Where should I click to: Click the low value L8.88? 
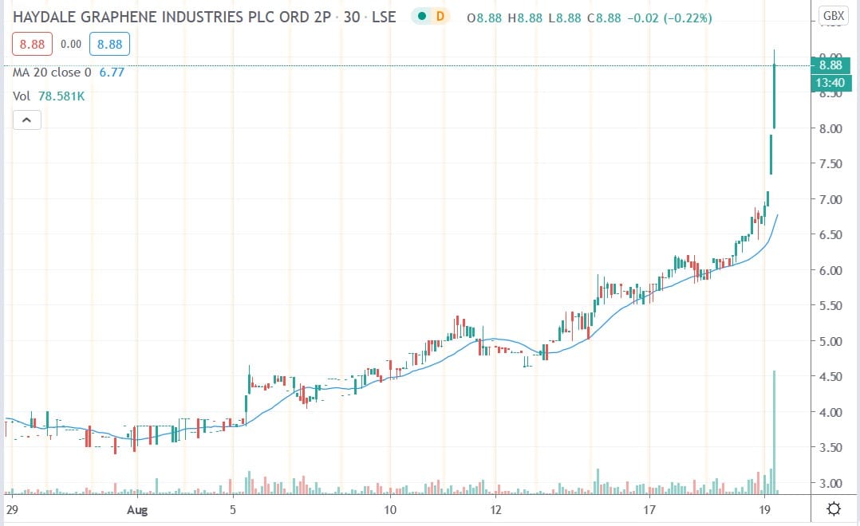pyautogui.click(x=564, y=18)
